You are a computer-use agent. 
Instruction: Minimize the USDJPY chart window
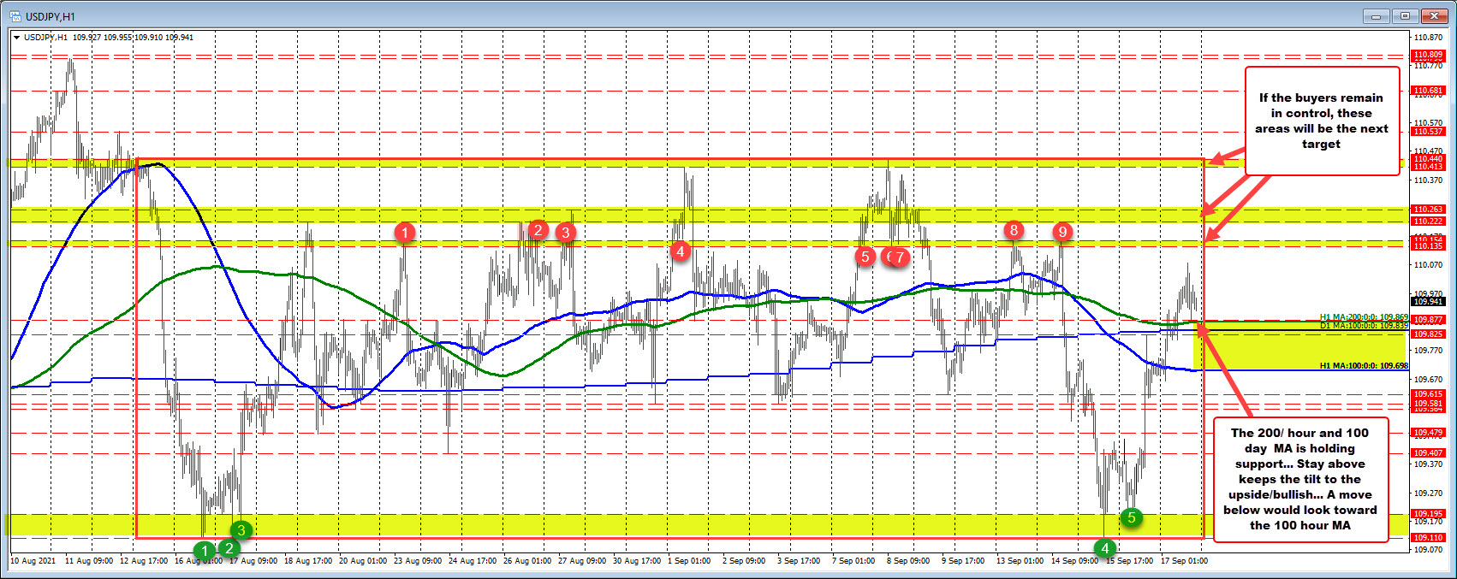pyautogui.click(x=1377, y=16)
